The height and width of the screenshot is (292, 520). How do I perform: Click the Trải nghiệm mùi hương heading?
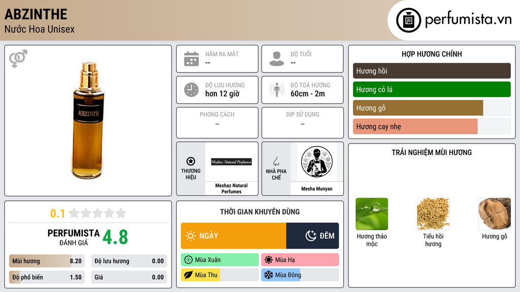[432, 152]
